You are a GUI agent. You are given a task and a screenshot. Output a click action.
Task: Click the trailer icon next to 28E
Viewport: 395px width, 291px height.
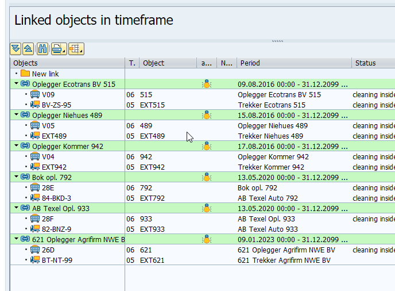[35, 187]
